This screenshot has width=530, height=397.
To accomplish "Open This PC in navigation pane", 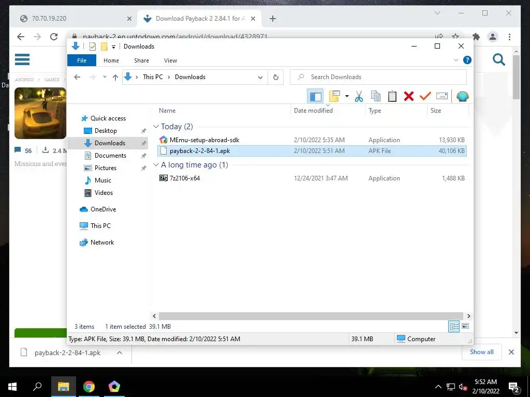I will pos(100,226).
